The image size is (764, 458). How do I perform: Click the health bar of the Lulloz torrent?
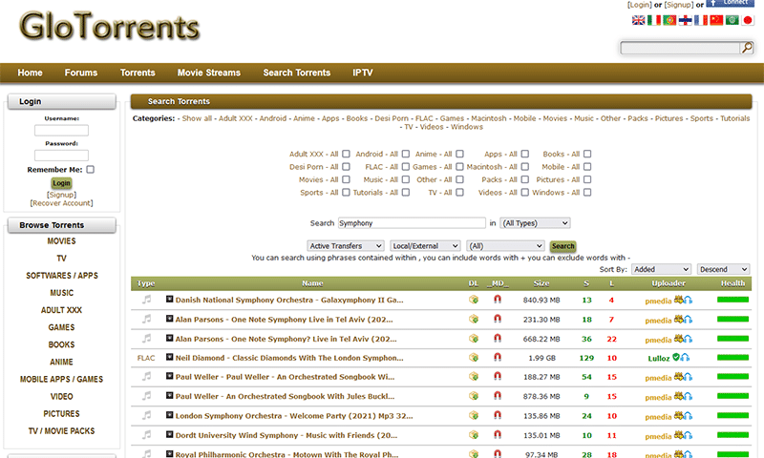click(732, 358)
